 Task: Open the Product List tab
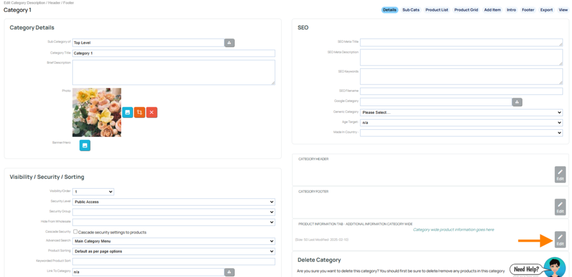(x=437, y=10)
